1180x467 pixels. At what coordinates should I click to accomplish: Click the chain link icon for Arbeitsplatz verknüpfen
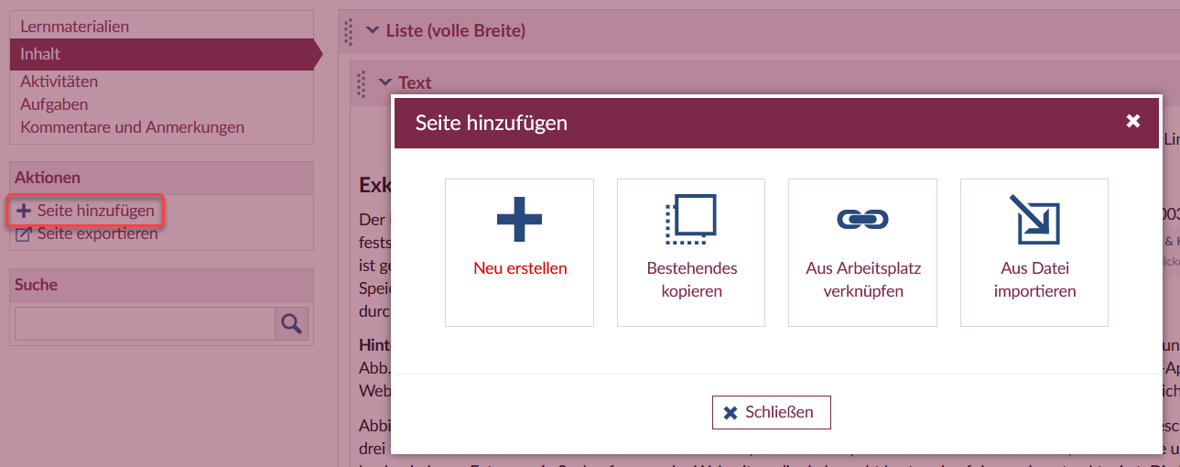pyautogui.click(x=862, y=219)
